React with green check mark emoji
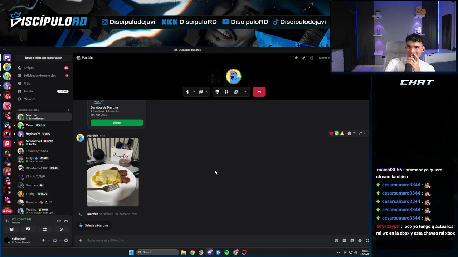 coord(337,133)
